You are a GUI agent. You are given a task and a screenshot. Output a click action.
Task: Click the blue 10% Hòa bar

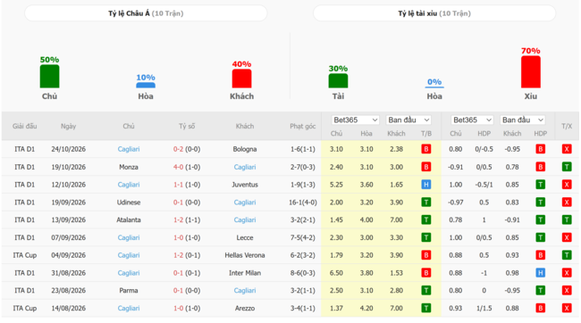click(146, 86)
